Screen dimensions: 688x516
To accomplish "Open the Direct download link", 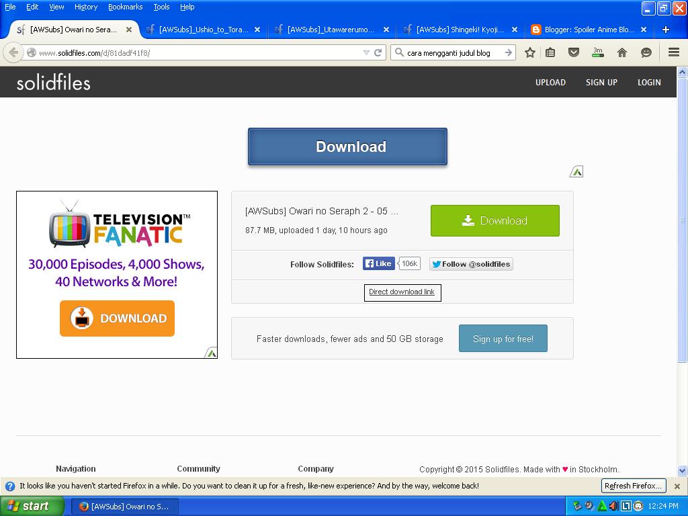I will 402,292.
